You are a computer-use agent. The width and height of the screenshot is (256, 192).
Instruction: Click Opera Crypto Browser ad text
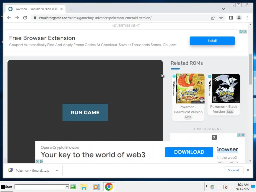click(60, 147)
